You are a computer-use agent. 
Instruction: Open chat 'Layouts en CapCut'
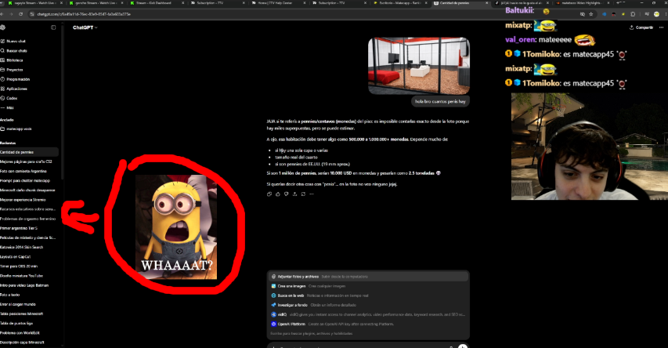16,257
